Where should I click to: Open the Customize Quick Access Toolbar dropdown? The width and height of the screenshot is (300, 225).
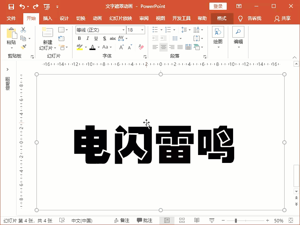tap(57, 7)
